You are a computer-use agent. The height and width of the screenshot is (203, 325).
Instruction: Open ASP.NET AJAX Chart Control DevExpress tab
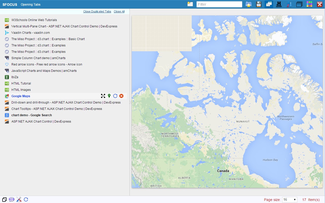(x=41, y=122)
